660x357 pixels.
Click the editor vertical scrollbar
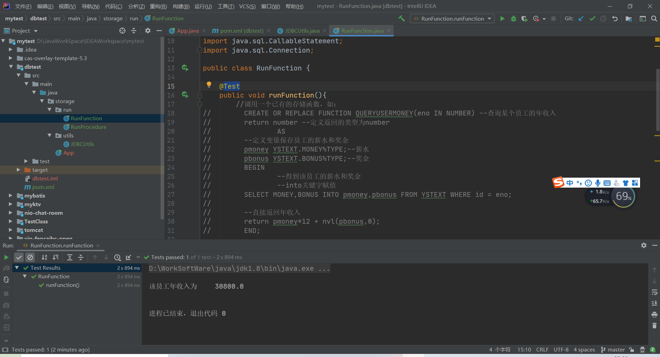coord(658,100)
